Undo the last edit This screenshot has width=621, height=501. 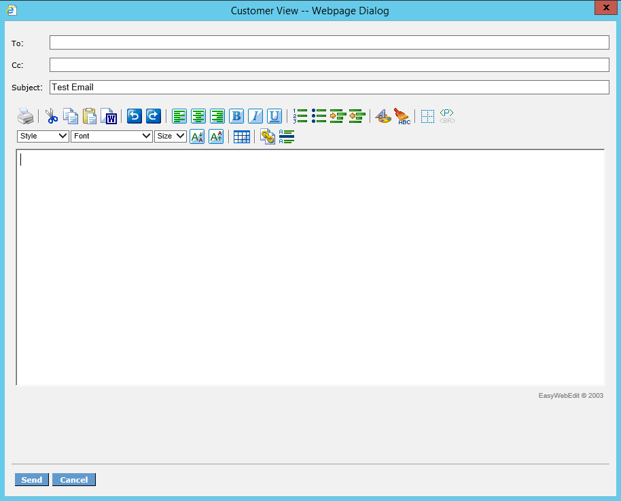135,116
